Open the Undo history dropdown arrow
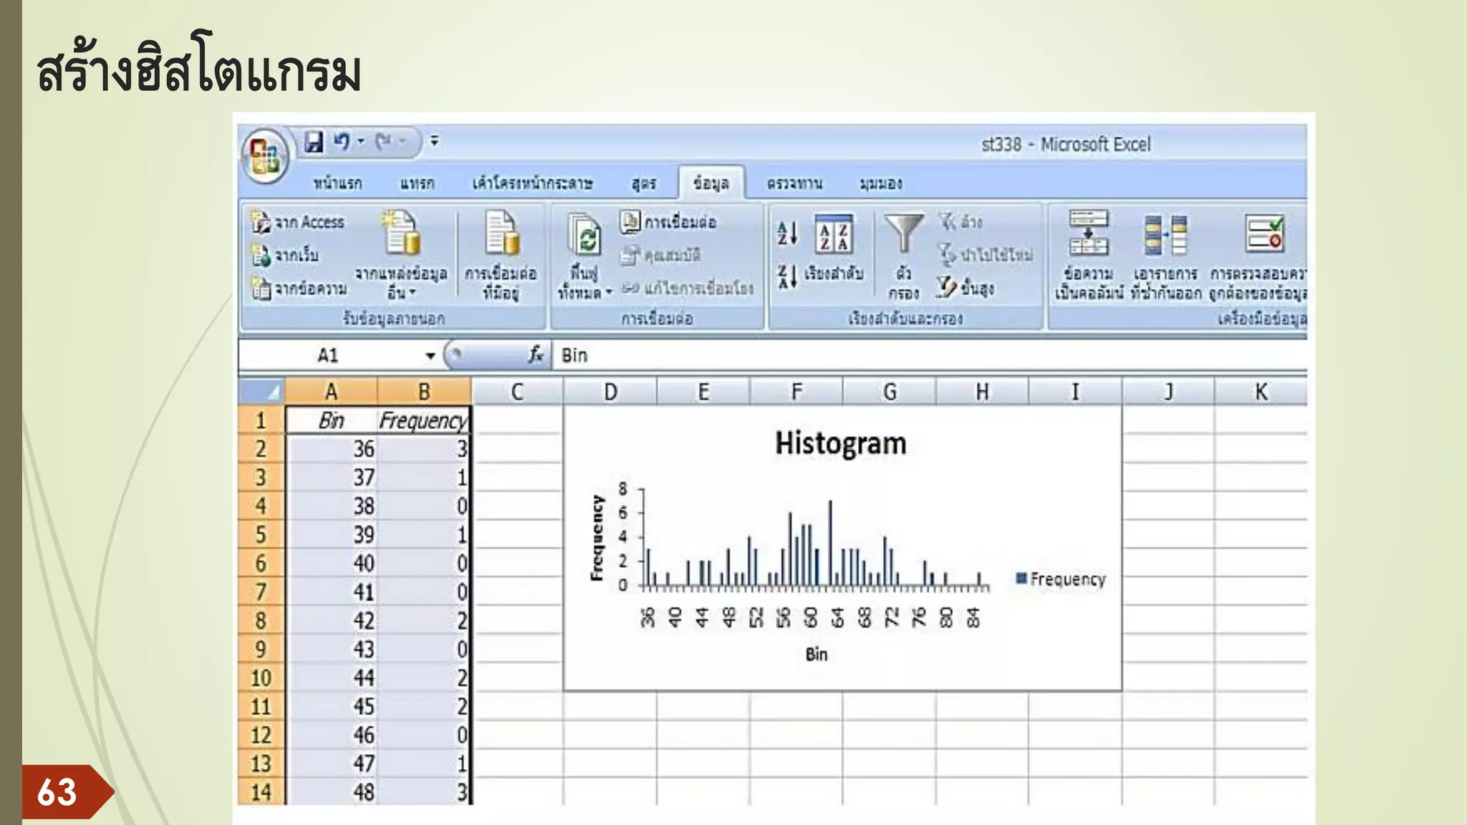This screenshot has height=825, width=1467. [x=361, y=141]
